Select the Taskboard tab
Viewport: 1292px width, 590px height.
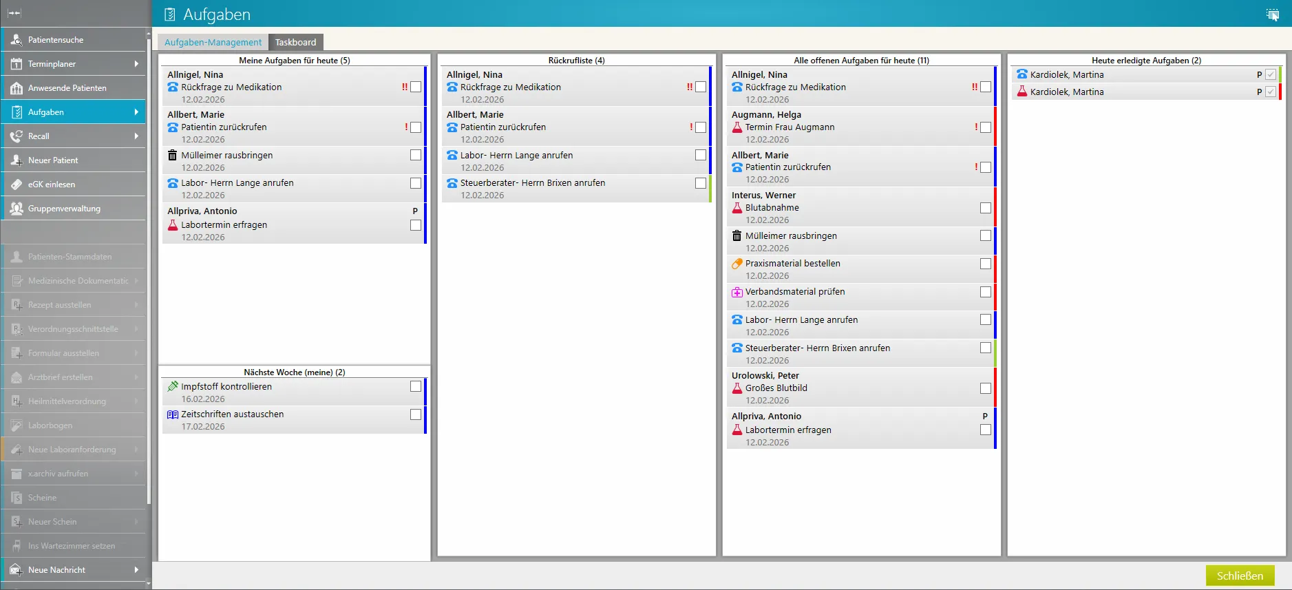click(295, 42)
